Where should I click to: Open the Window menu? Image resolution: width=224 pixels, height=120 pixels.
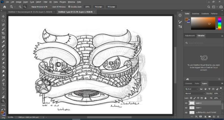pyautogui.click(x=71, y=2)
